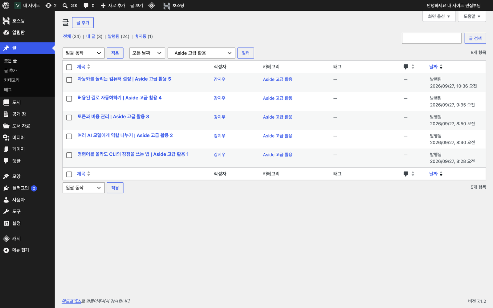Open search with the magnifier icon
Image resolution: width=493 pixels, height=308 pixels.
pyautogui.click(x=65, y=6)
